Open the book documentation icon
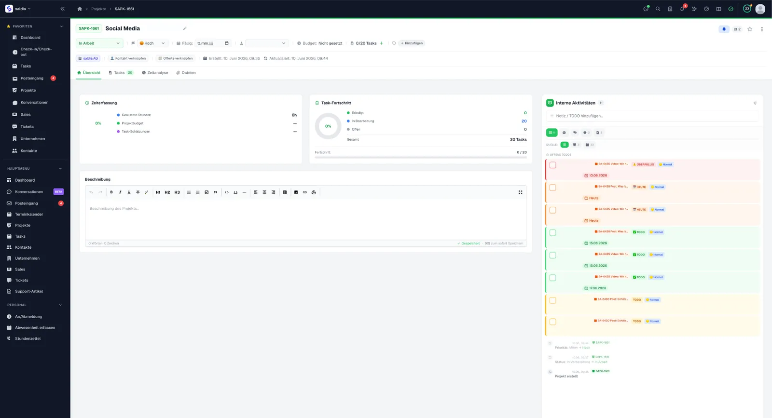Screen dimensions: 772x418 [x=718, y=9]
